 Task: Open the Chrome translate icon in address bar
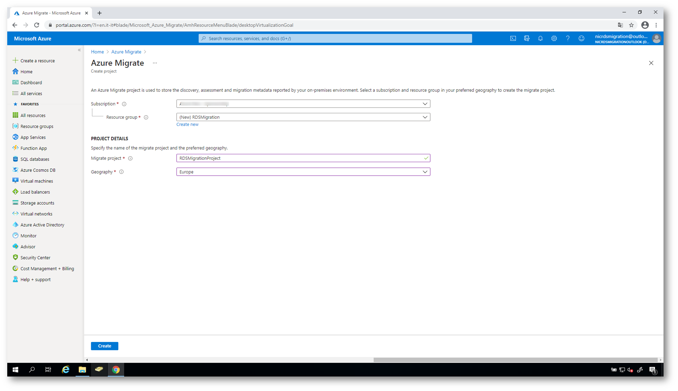[x=620, y=25]
